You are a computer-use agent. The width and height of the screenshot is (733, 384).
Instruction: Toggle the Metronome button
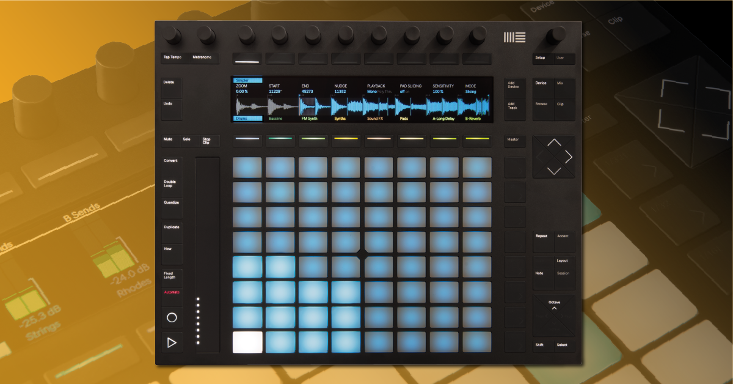(204, 58)
